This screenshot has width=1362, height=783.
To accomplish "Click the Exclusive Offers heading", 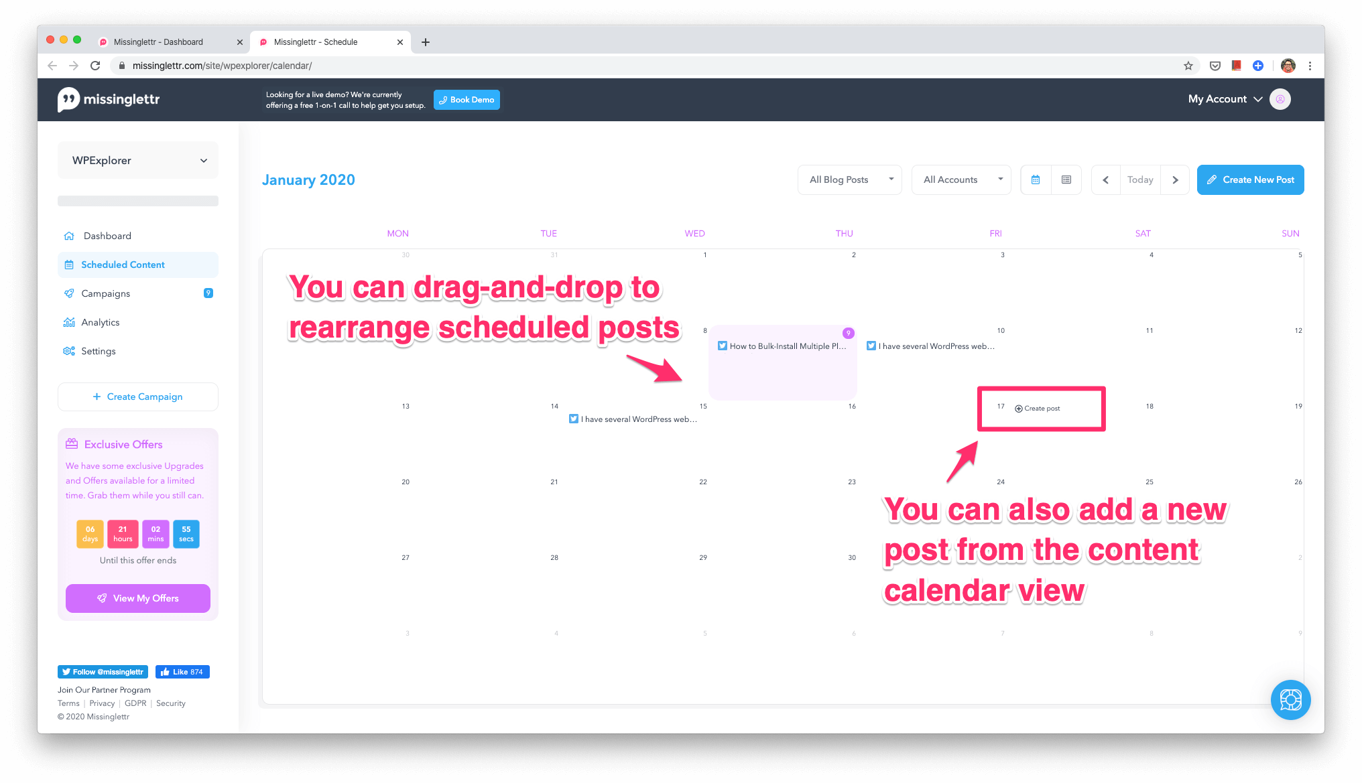I will click(x=123, y=445).
